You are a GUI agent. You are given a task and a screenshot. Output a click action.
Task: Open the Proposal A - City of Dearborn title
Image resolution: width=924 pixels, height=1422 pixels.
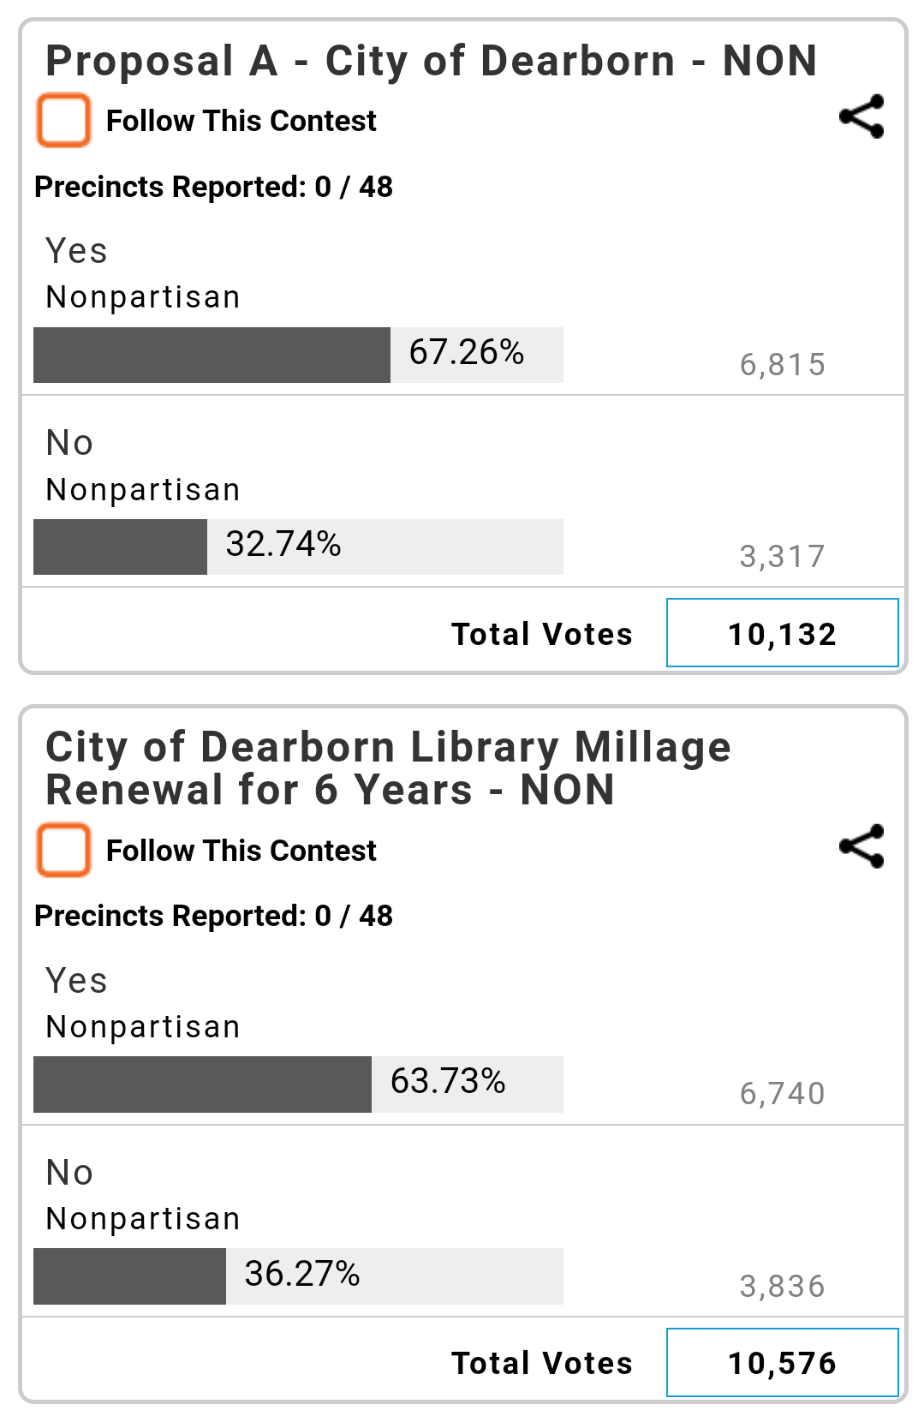click(431, 61)
